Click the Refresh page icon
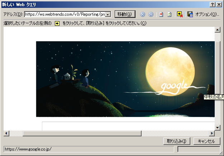Image resolution: width=224 pixels, height=156 pixels. coord(170,14)
